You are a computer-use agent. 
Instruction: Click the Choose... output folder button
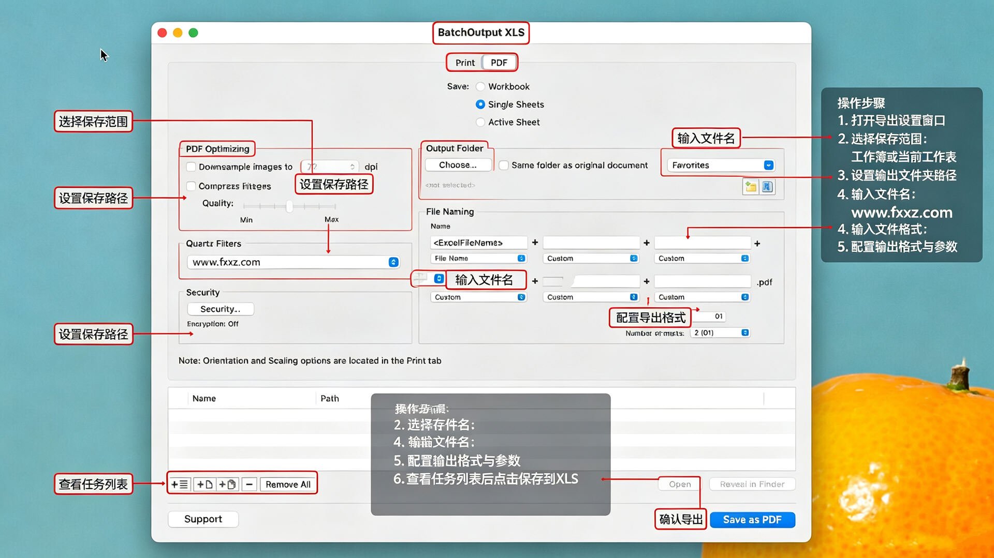458,165
